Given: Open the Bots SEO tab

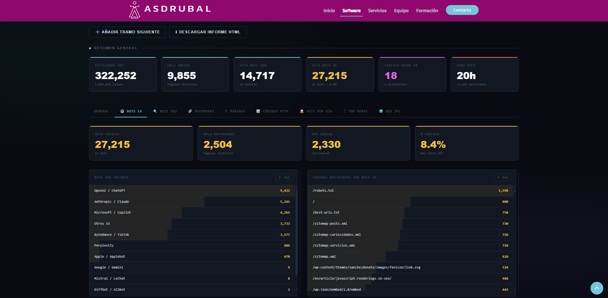Looking at the screenshot, I should pyautogui.click(x=165, y=111).
